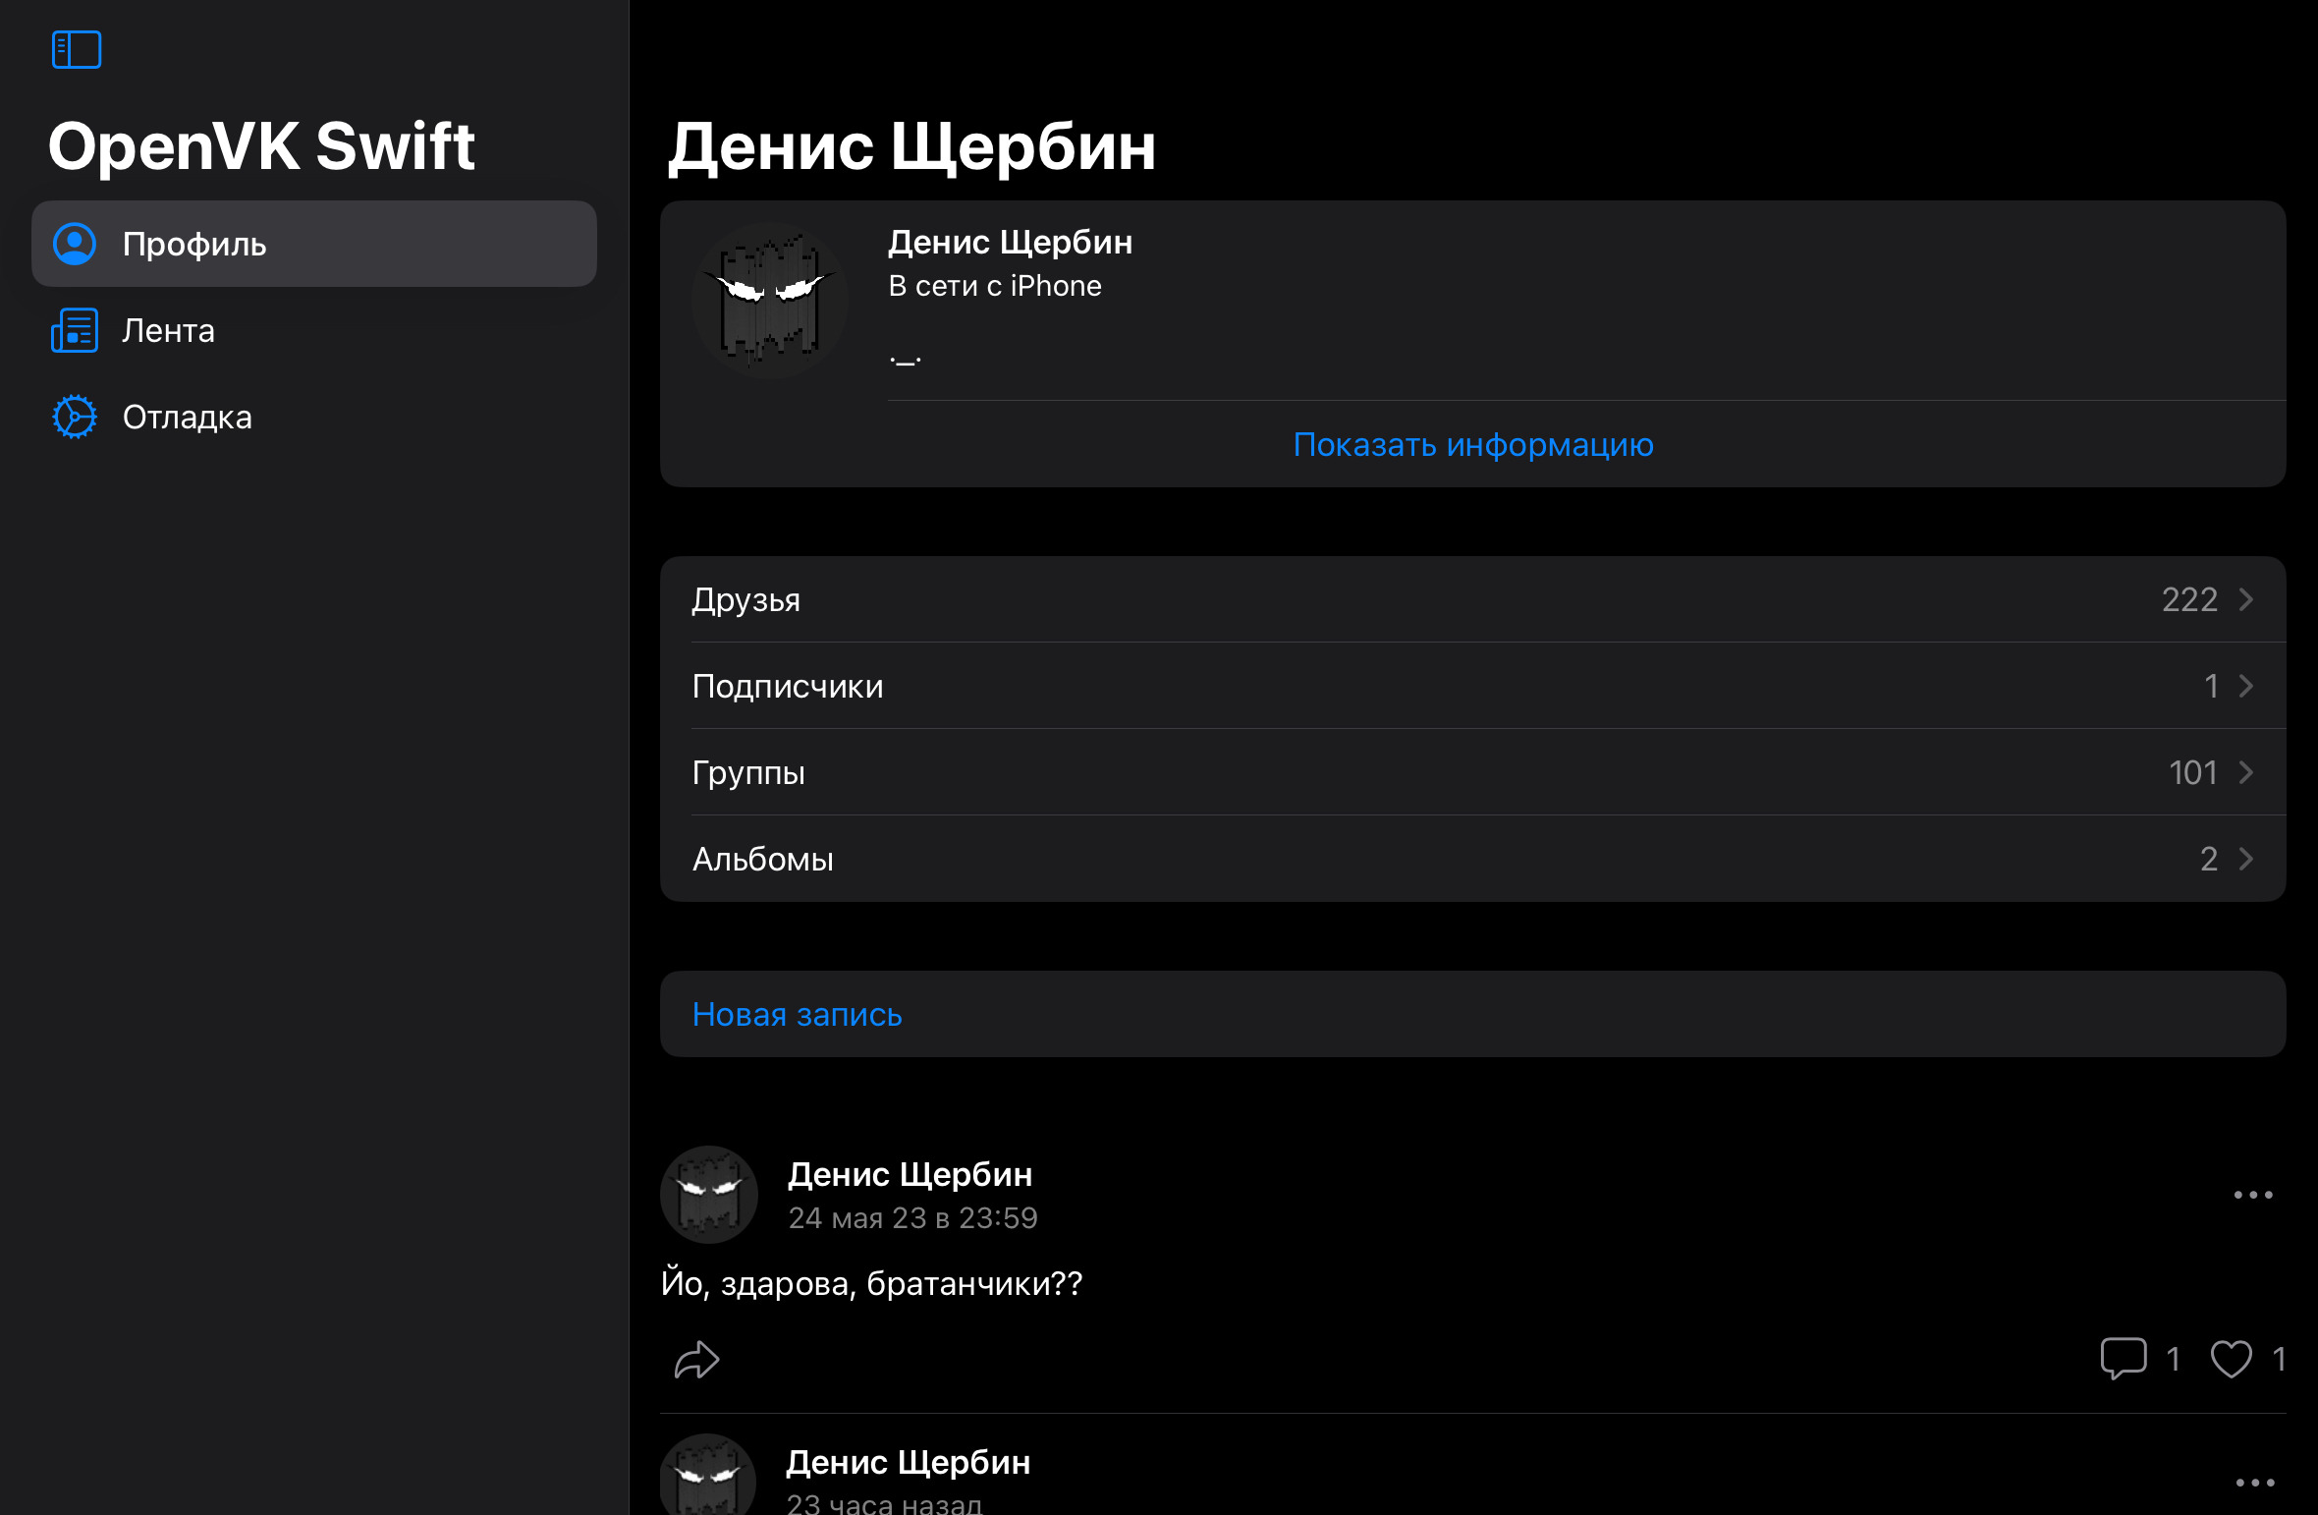Click the Лента newspaper icon
Screen dimensions: 2318x1515
(x=75, y=330)
